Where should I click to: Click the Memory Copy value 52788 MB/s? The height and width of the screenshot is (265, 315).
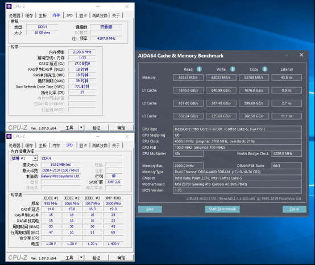coord(254,78)
